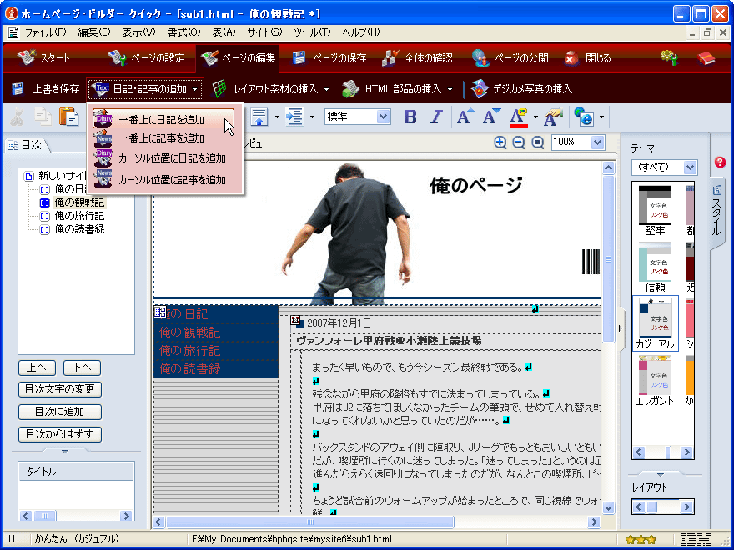Open the サイト(S) menu
The width and height of the screenshot is (734, 550).
click(x=264, y=32)
